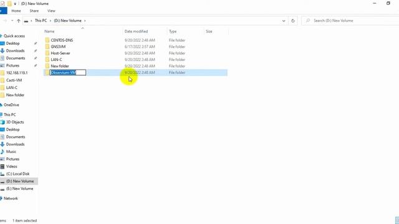Click pin icon next to Pictures
Viewport: 399px width, 224px height.
pos(36,65)
